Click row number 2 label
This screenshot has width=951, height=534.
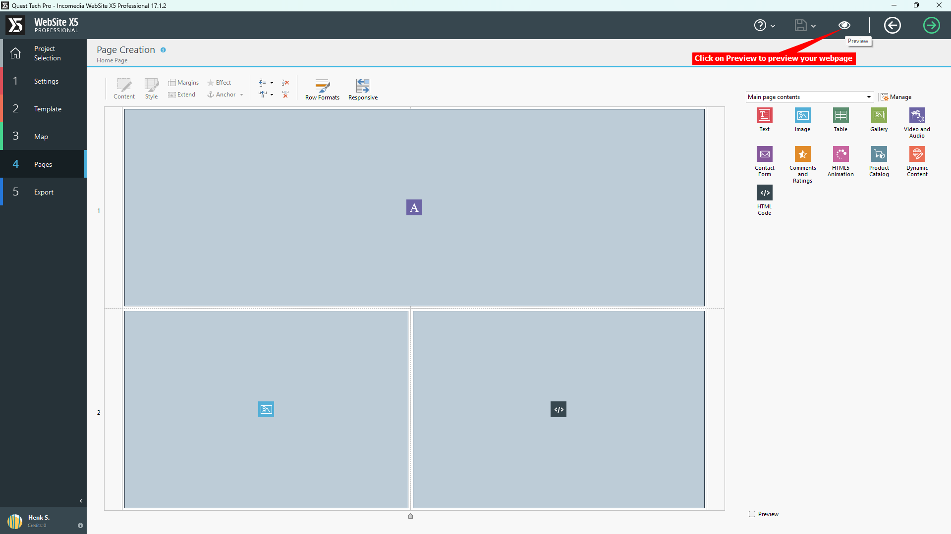point(99,413)
